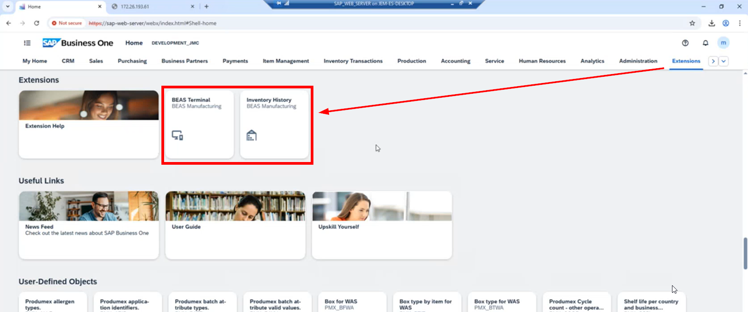The image size is (748, 312).
Task: Open the Upskill Yourself tile
Action: [382, 225]
